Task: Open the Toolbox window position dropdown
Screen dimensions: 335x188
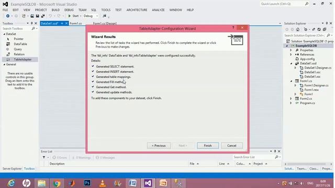Action: (x=28, y=23)
